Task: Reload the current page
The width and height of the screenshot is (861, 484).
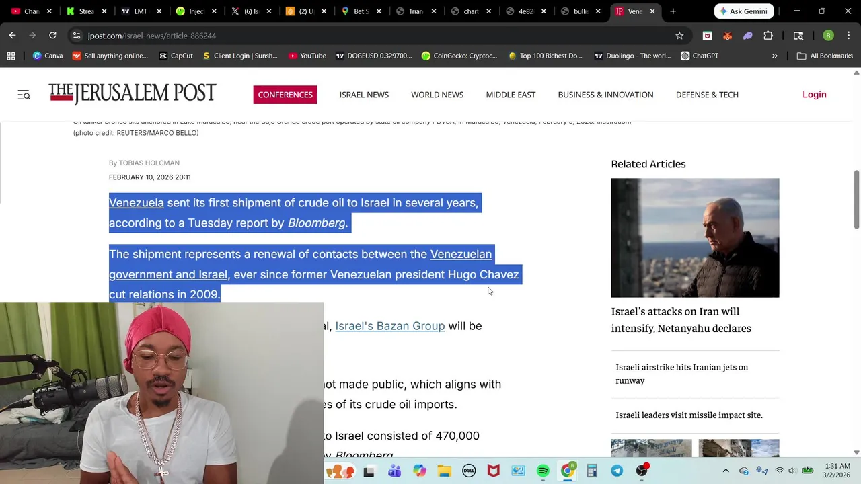Action: 52,35
